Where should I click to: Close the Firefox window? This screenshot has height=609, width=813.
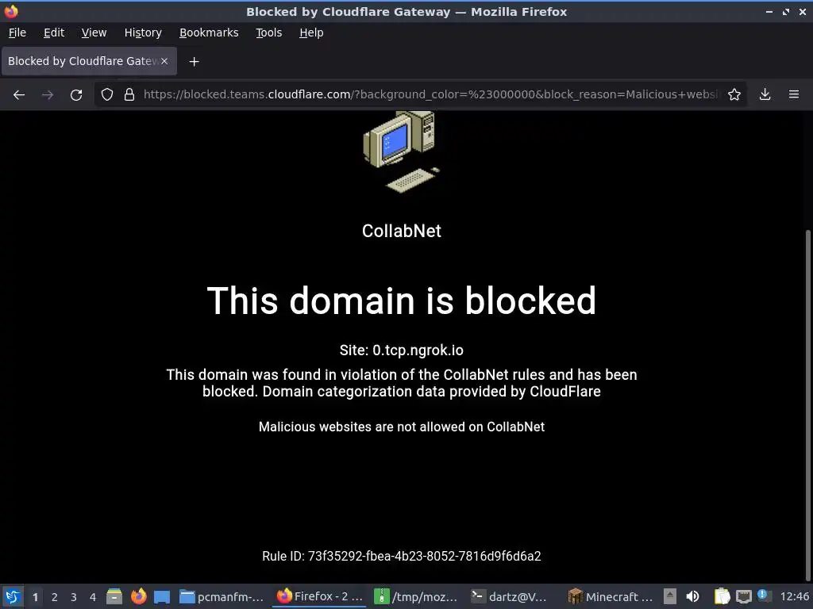tap(803, 11)
